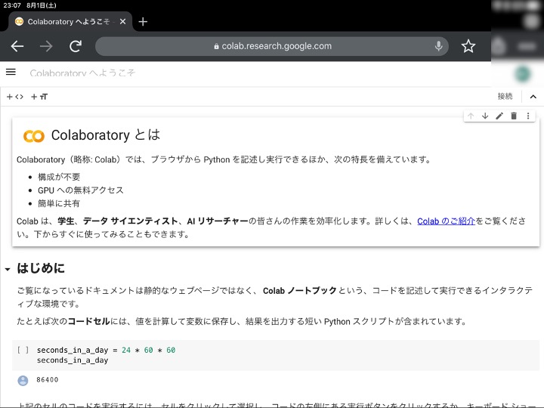The image size is (544, 408).
Task: Click the Colaboratory とは heading text
Action: click(106, 135)
